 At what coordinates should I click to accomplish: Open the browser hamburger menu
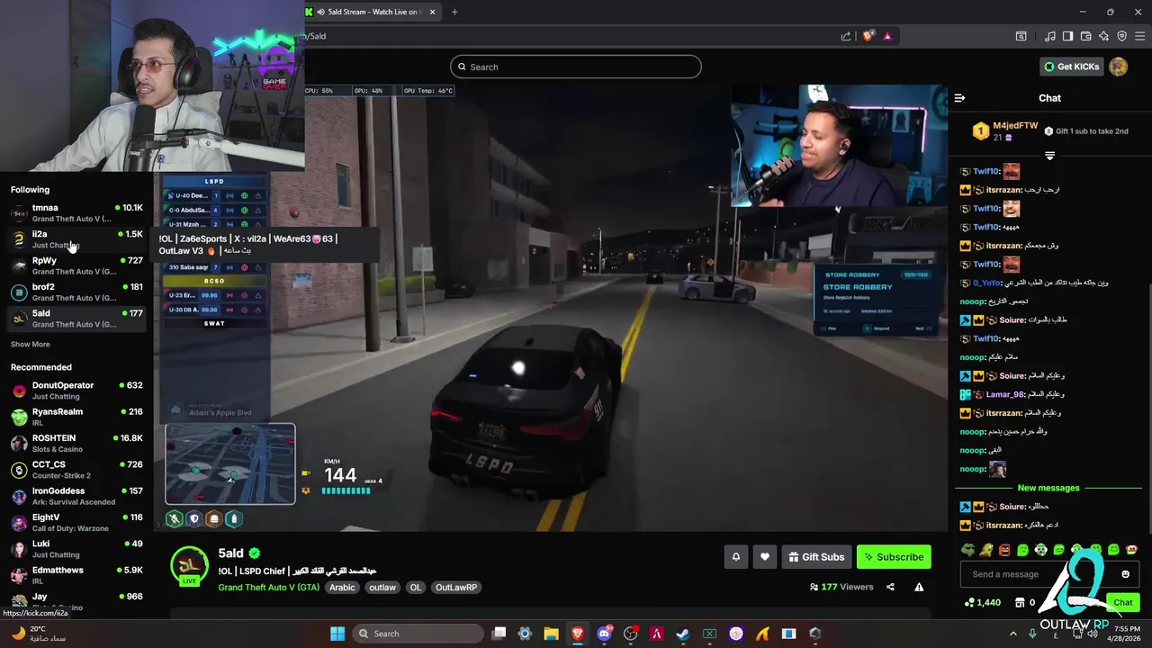coord(1139,36)
